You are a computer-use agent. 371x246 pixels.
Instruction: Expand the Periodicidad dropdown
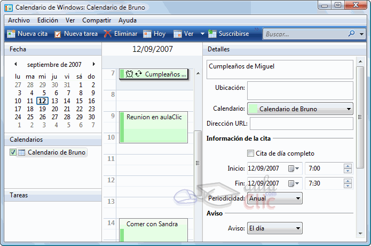[298, 198]
